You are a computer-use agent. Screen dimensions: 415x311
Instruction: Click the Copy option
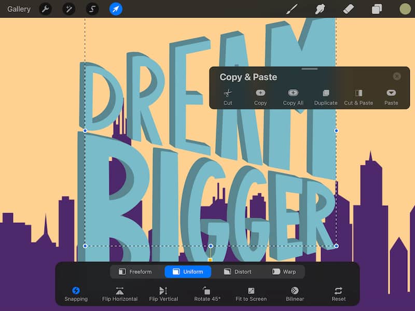point(260,97)
